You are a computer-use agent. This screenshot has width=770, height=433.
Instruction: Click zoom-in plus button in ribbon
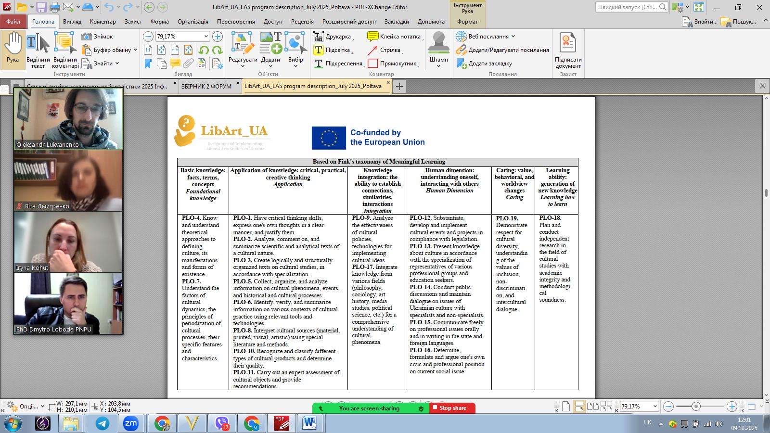pos(218,37)
